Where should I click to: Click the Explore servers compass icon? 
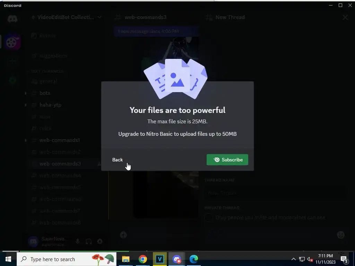[12, 80]
